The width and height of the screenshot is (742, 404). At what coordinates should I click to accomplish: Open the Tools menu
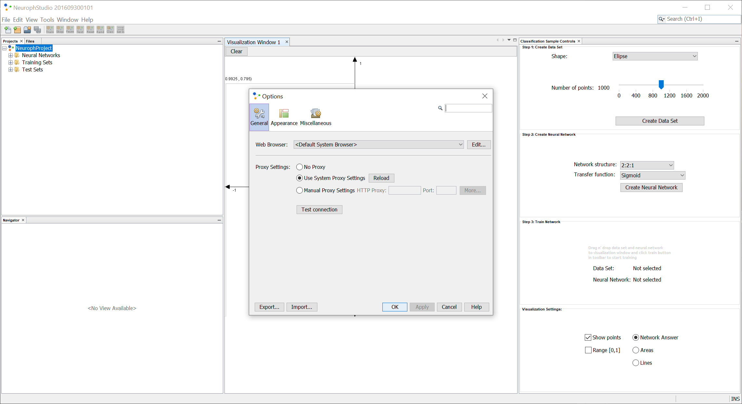click(47, 20)
